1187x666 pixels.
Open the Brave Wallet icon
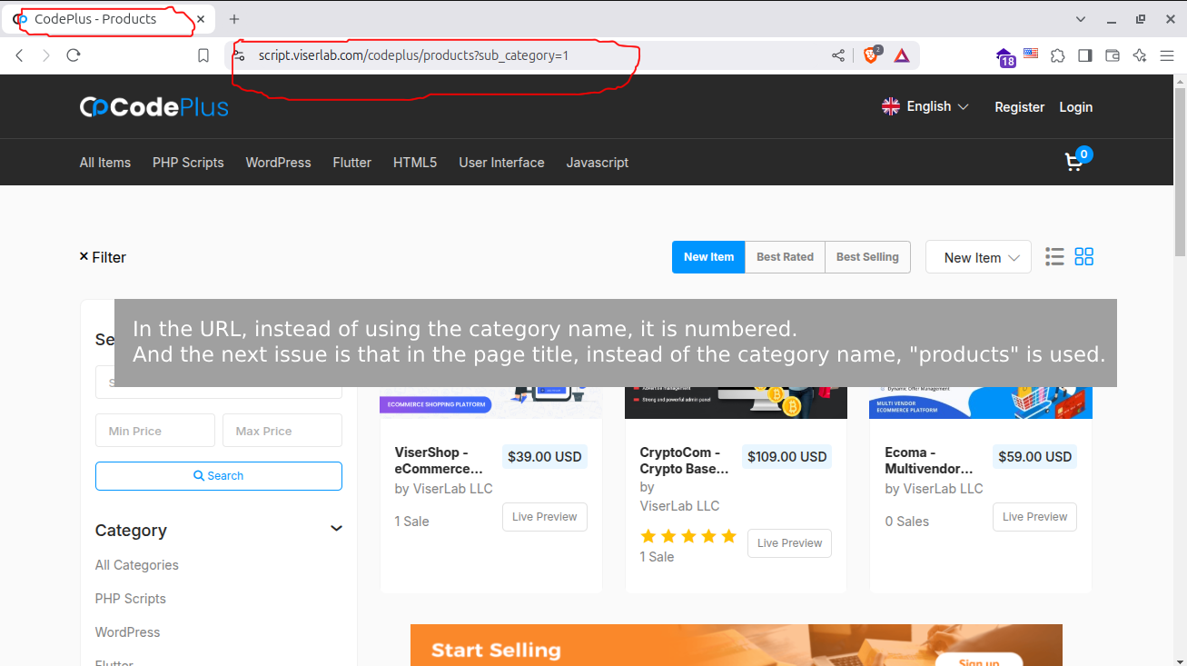(1112, 55)
